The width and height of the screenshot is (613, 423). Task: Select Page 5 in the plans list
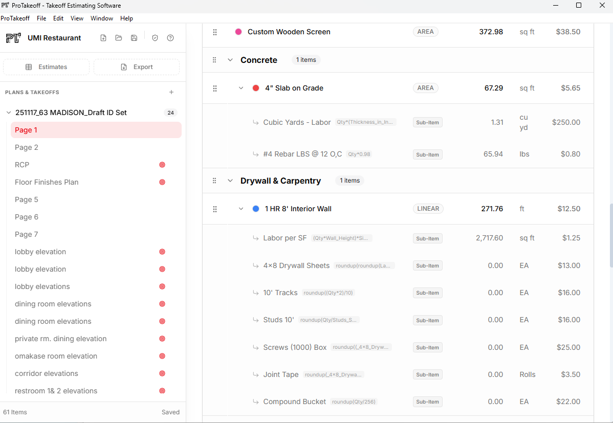tap(96, 200)
